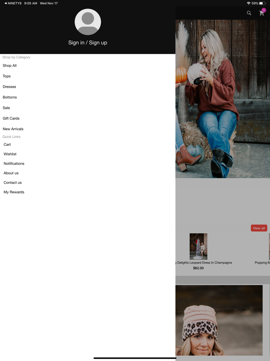270x361 pixels.
Task: View New Arrivals
Action: point(13,129)
